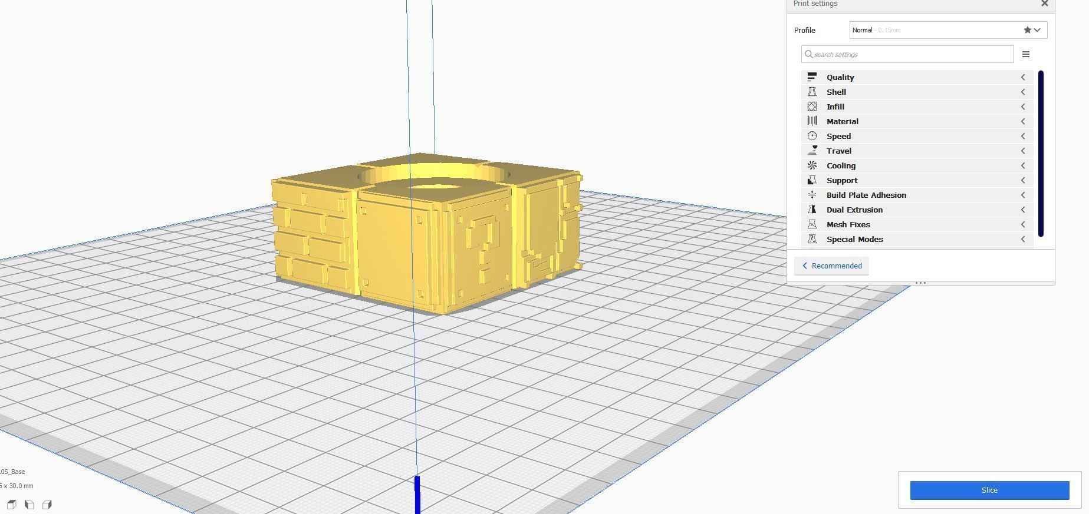Click the 'x 30.0 mm' dimensions text
Screen dimensions: 1089x514
click(18, 486)
